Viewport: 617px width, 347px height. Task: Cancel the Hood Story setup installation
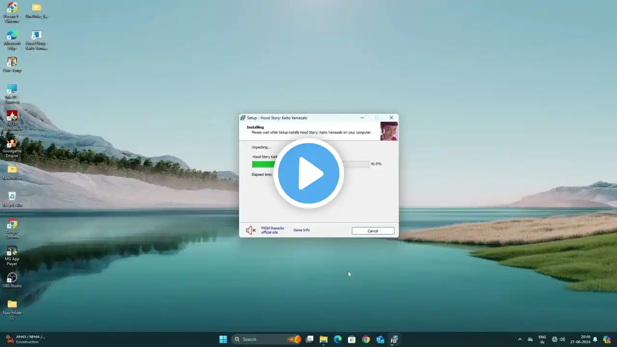pyautogui.click(x=373, y=231)
